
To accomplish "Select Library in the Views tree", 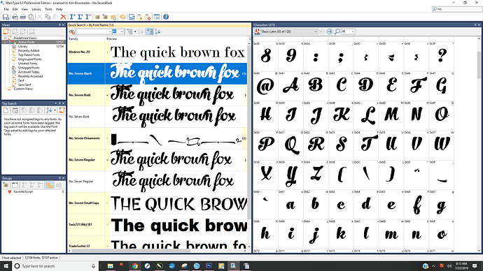I will tap(23, 46).
